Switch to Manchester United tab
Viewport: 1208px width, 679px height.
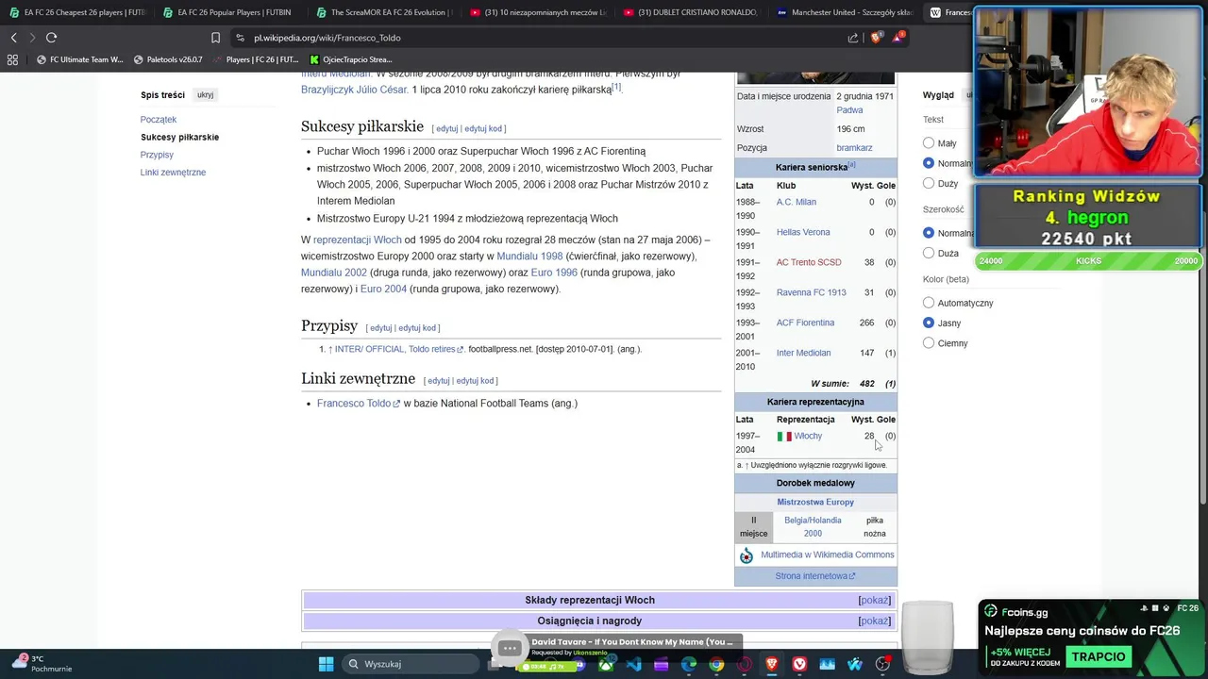tap(846, 12)
